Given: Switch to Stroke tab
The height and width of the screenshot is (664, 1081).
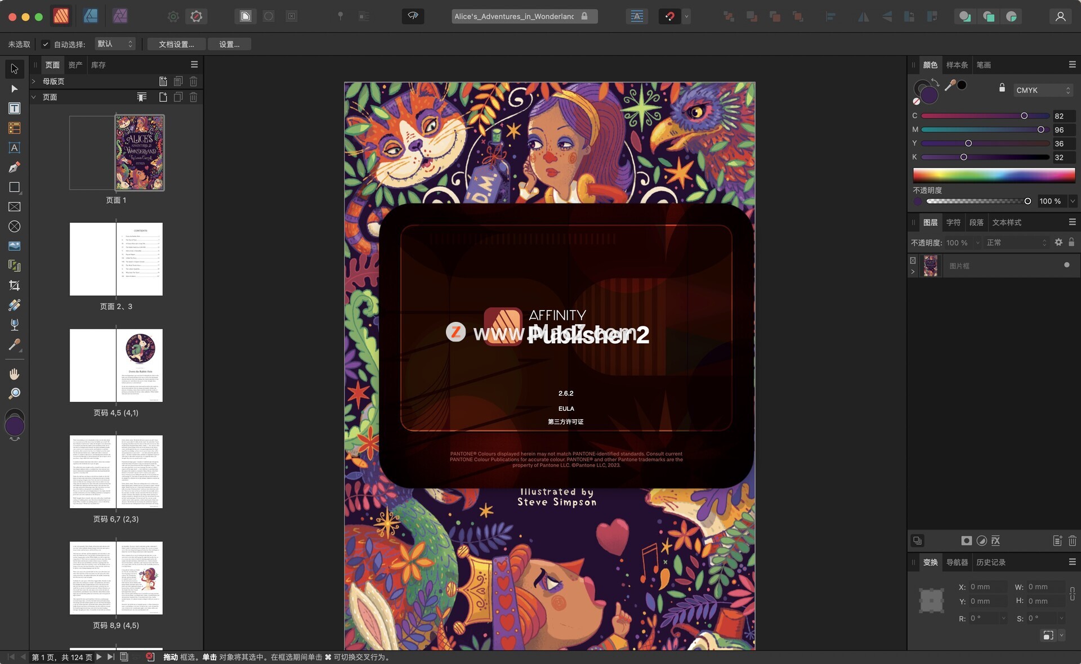Looking at the screenshot, I should pos(984,65).
